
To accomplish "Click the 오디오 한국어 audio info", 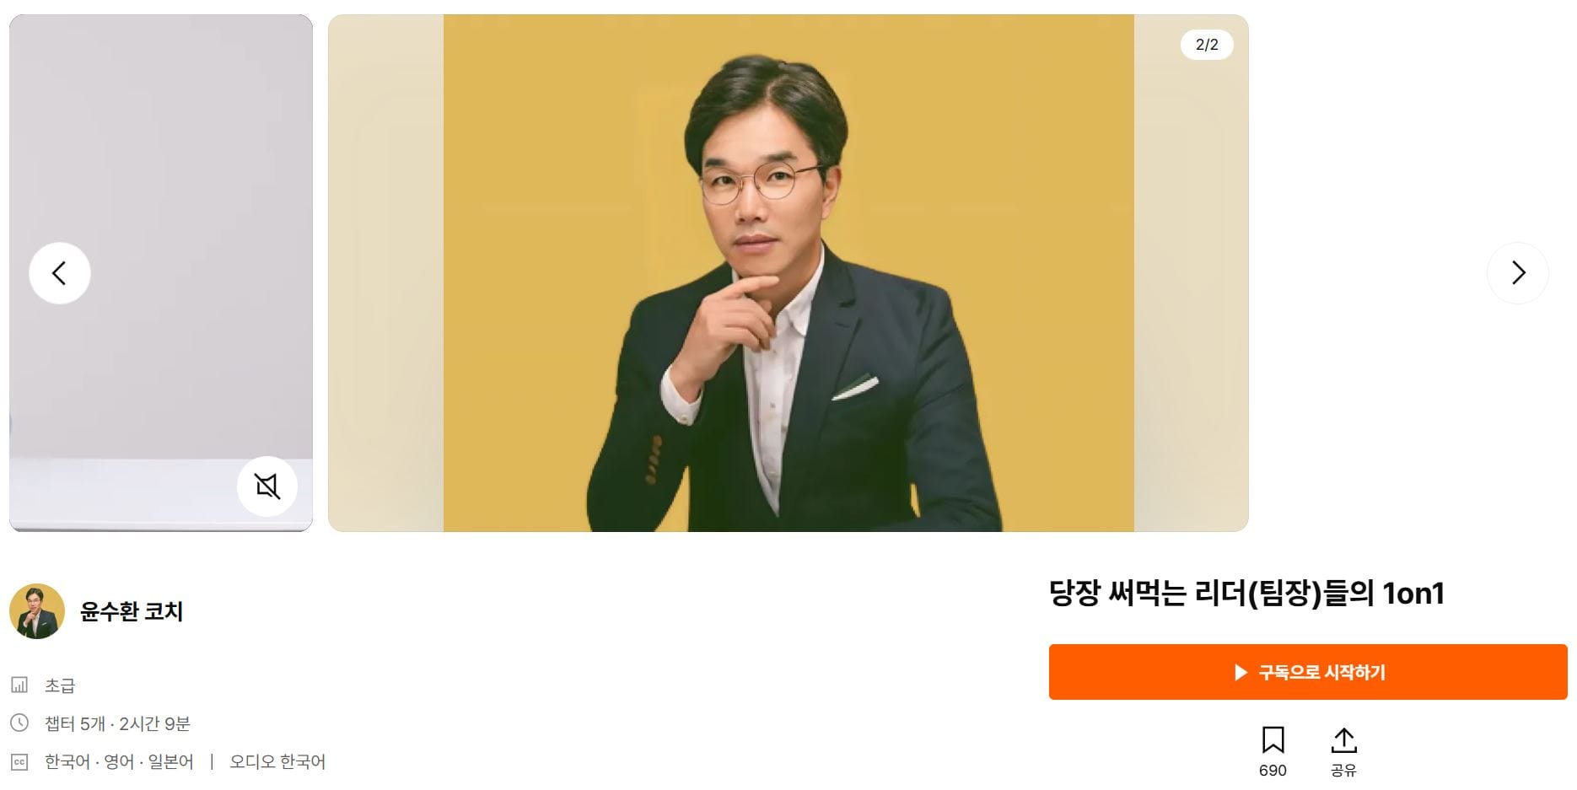I will [x=277, y=762].
